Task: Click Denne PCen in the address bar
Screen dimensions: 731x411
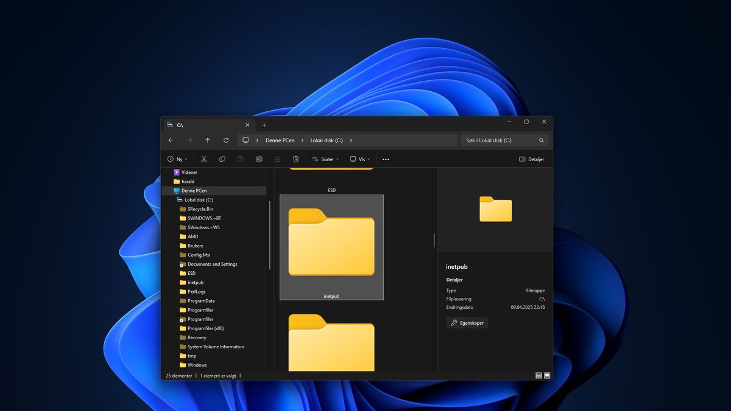Action: 280,140
